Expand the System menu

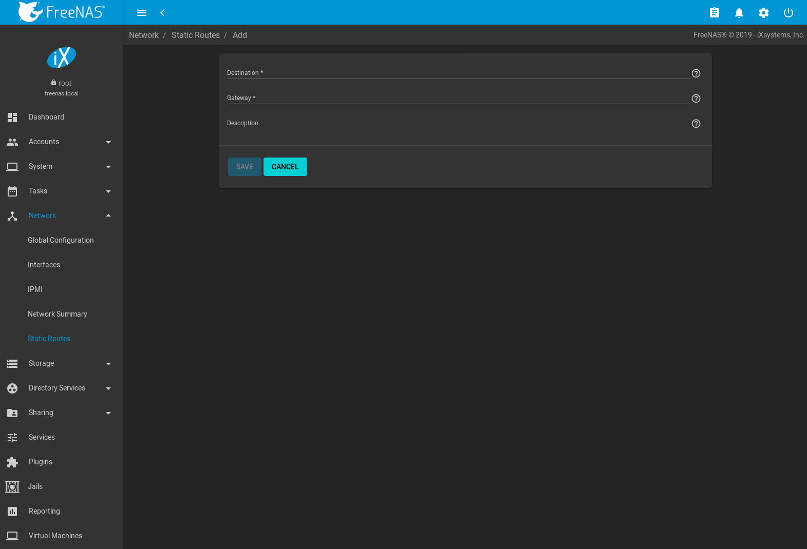(x=61, y=166)
